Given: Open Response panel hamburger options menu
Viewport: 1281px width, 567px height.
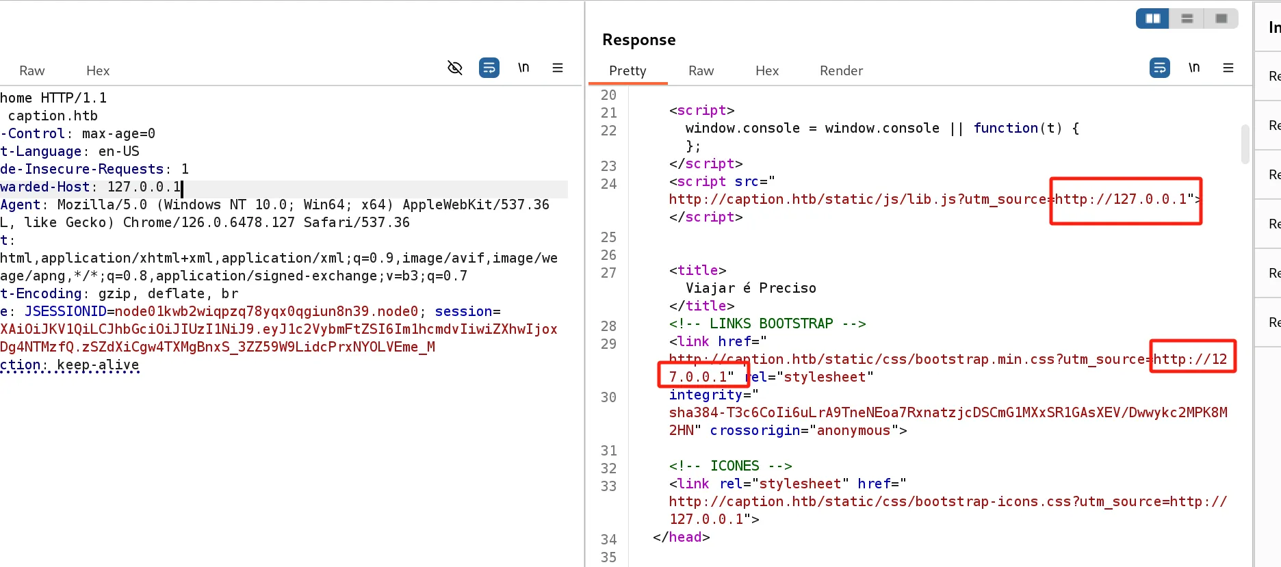Looking at the screenshot, I should [x=1228, y=68].
